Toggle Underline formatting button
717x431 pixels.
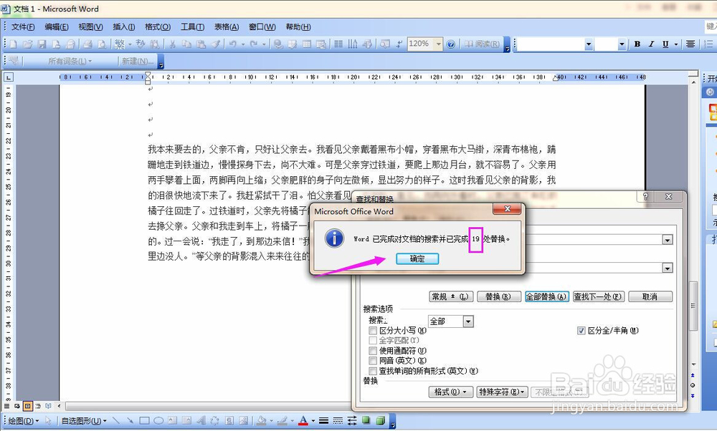[x=665, y=44]
